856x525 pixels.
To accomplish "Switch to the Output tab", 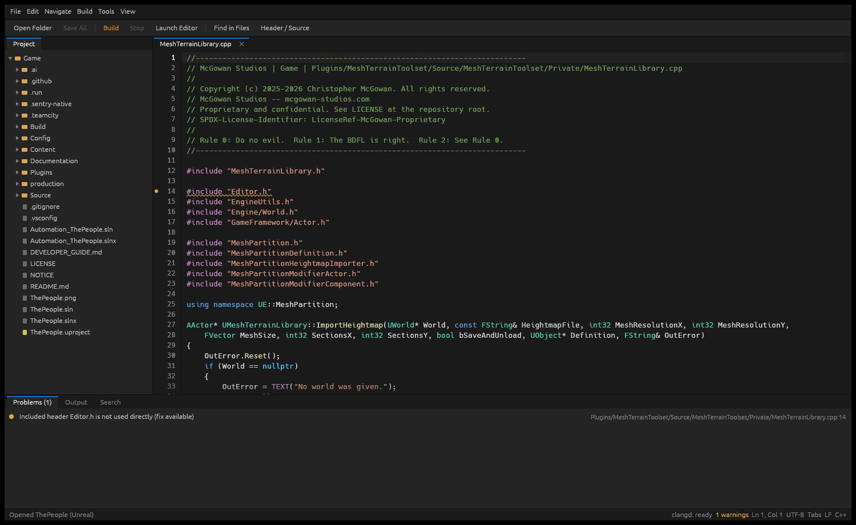I will pyautogui.click(x=76, y=402).
